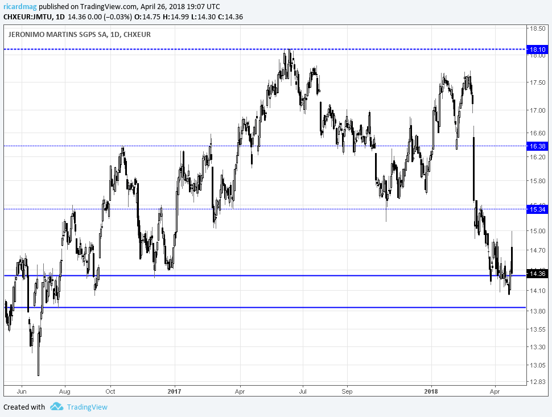
Task: Click the 13.30 price axis value
Action: point(538,347)
